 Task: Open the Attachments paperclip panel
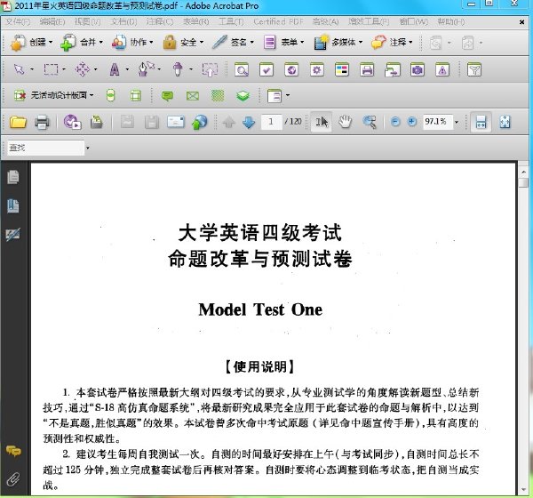point(13,479)
